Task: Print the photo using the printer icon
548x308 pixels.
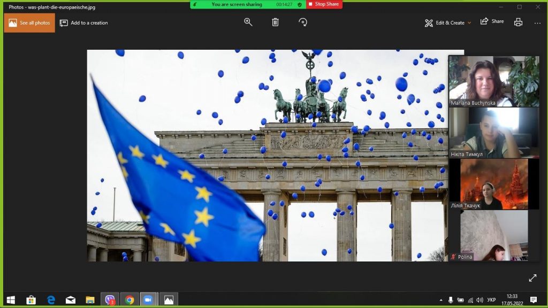Action: tap(518, 22)
